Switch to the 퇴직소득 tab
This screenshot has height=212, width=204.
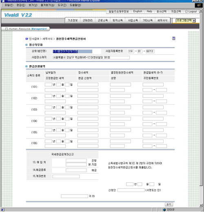pos(118,20)
